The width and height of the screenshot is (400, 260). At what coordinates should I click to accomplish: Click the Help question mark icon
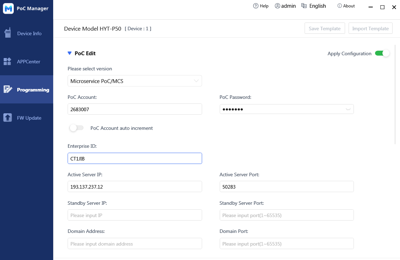pyautogui.click(x=256, y=6)
